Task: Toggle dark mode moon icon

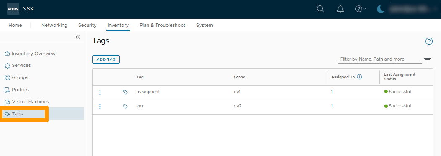Action: point(381,9)
